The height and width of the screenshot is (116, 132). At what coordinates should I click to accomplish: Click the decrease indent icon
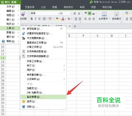[x=76, y=19]
